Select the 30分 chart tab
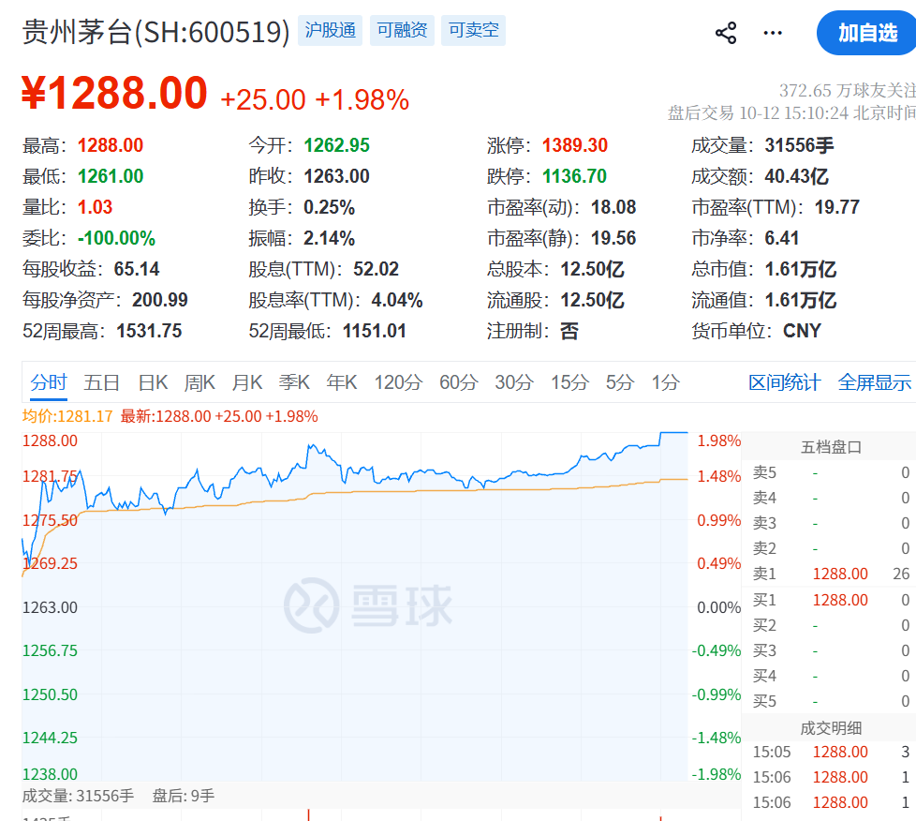916x821 pixels. tap(514, 382)
